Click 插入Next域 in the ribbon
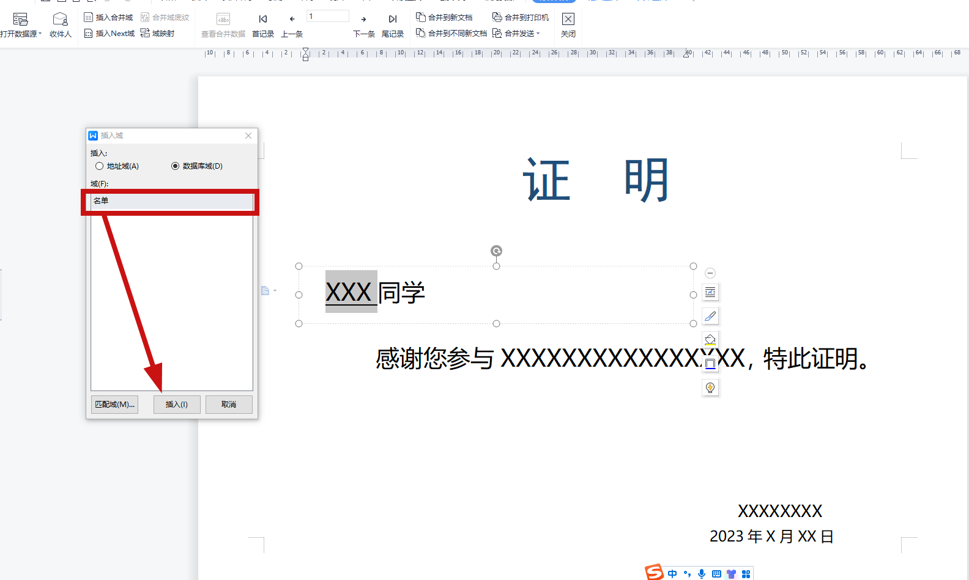The height and width of the screenshot is (580, 969). (110, 33)
